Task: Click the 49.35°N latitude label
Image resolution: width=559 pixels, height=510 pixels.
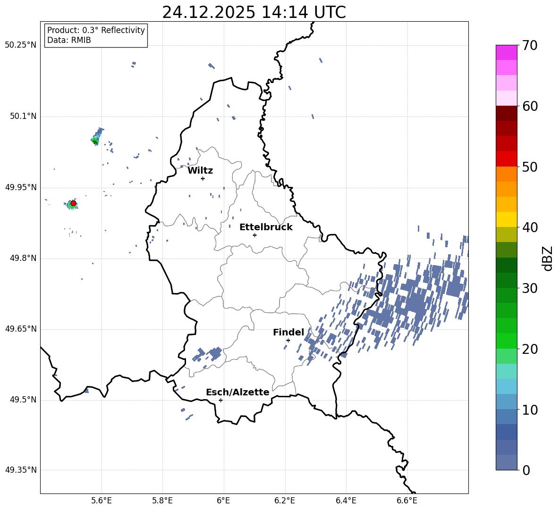Action: tap(21, 470)
